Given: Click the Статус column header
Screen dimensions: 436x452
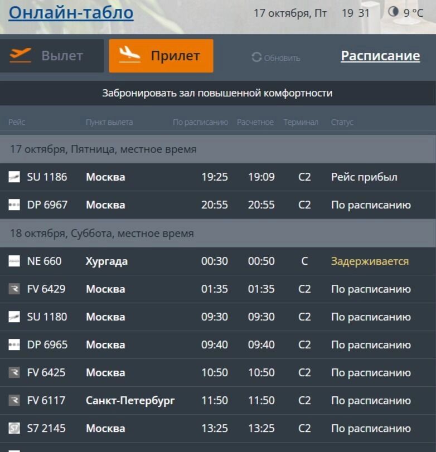Looking at the screenshot, I should tap(342, 122).
